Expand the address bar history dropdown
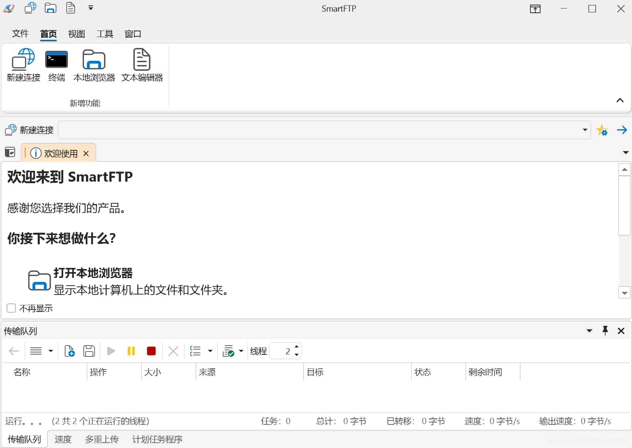This screenshot has width=632, height=448. 585,130
